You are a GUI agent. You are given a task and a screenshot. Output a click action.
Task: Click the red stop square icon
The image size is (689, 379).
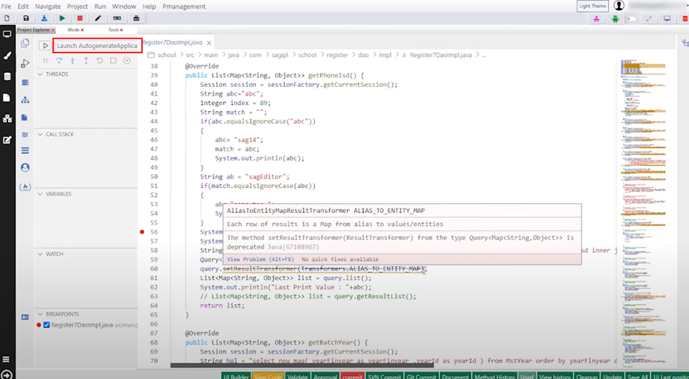80,18
